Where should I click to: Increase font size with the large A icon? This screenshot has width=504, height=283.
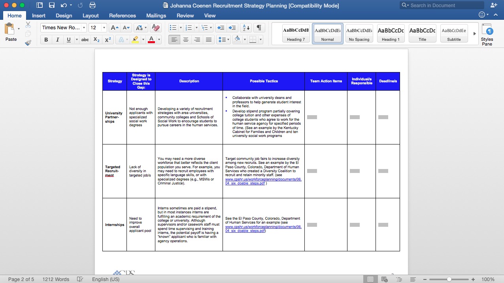click(x=115, y=28)
